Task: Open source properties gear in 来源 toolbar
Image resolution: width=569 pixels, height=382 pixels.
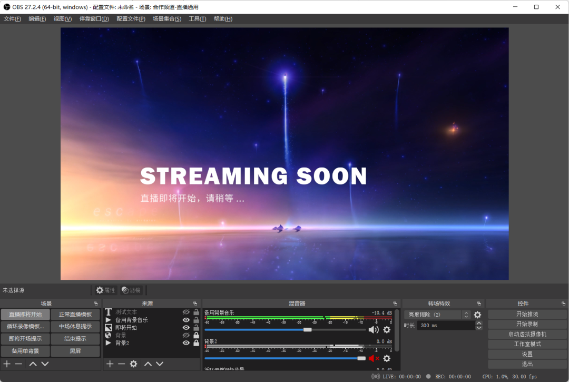Action: click(x=134, y=364)
